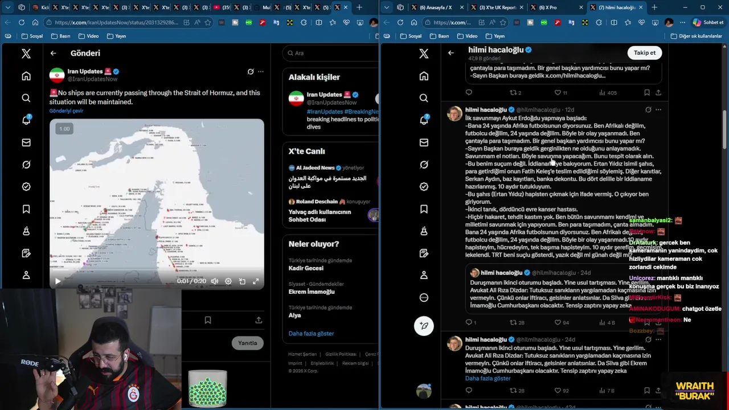Open Notifications bell in right X sidebar
729x410 pixels.
[x=424, y=120]
